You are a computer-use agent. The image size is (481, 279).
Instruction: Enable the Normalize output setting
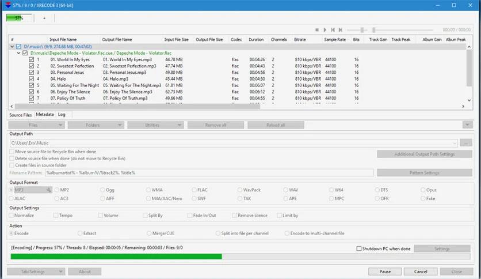pos(12,216)
